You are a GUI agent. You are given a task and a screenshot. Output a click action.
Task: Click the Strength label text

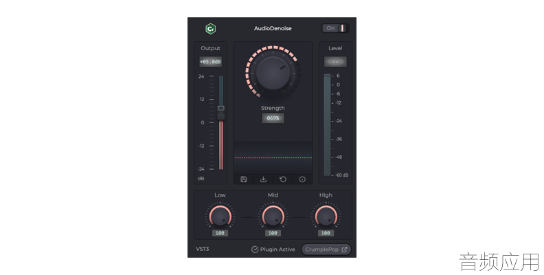pos(273,108)
